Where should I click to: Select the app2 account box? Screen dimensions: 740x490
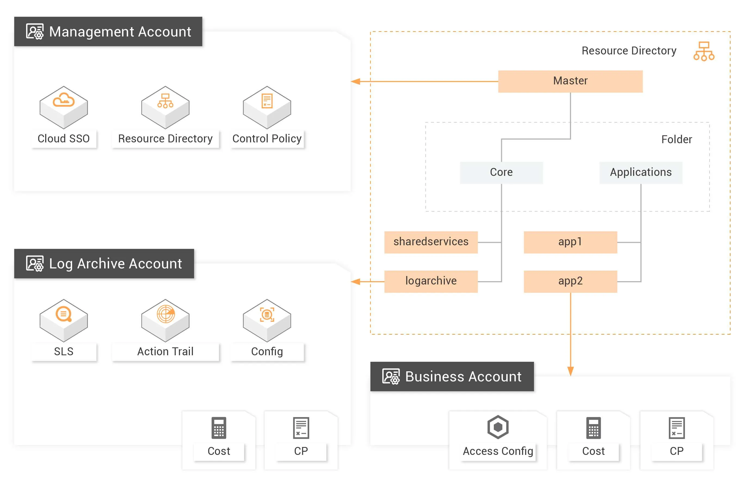[570, 281]
